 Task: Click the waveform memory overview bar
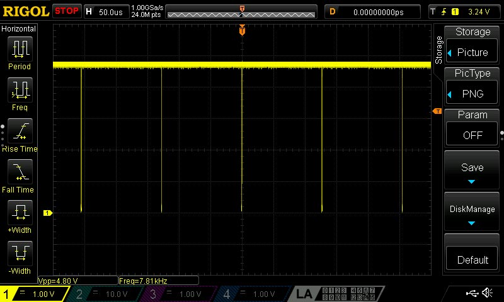point(241,12)
